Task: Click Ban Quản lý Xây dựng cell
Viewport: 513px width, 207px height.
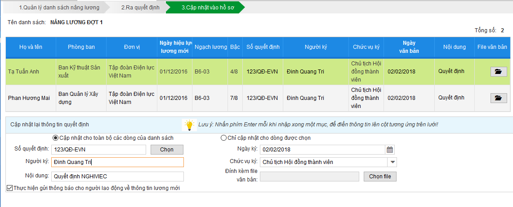Action: 81,98
